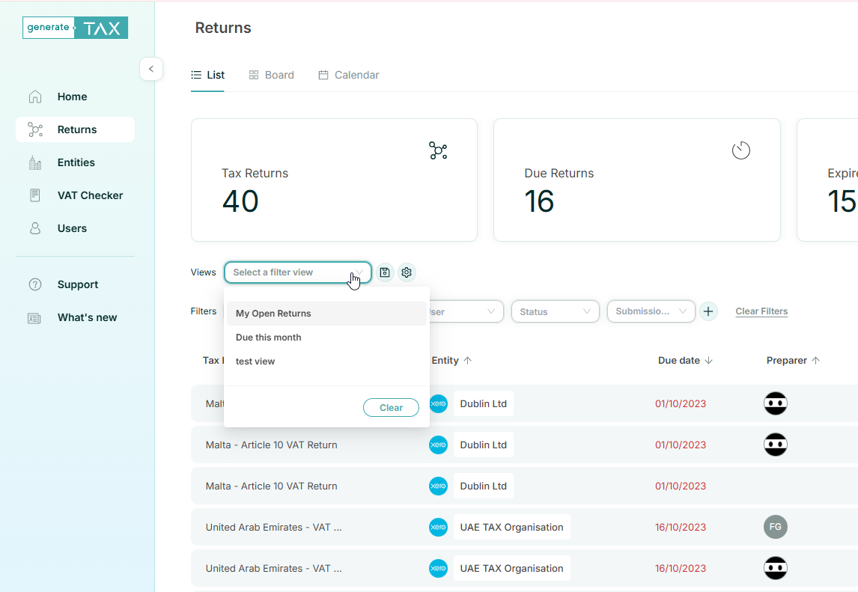The height and width of the screenshot is (592, 858).
Task: Open the Status filter dropdown
Action: pos(555,311)
